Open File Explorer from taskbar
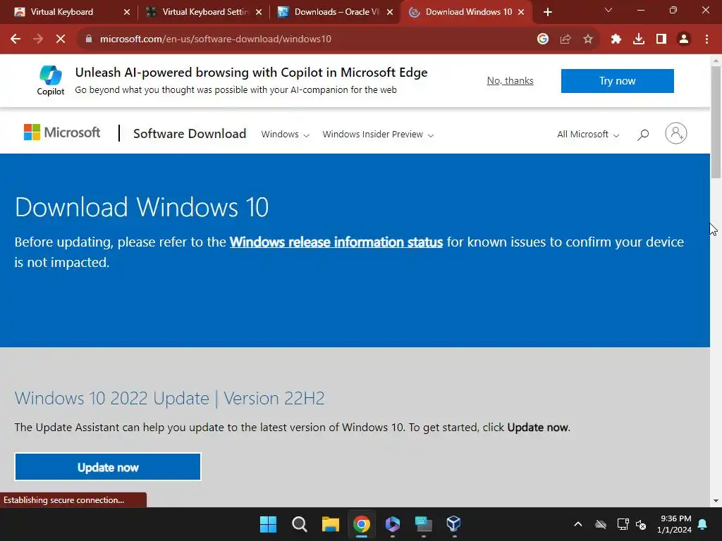This screenshot has width=722, height=541. [330, 524]
